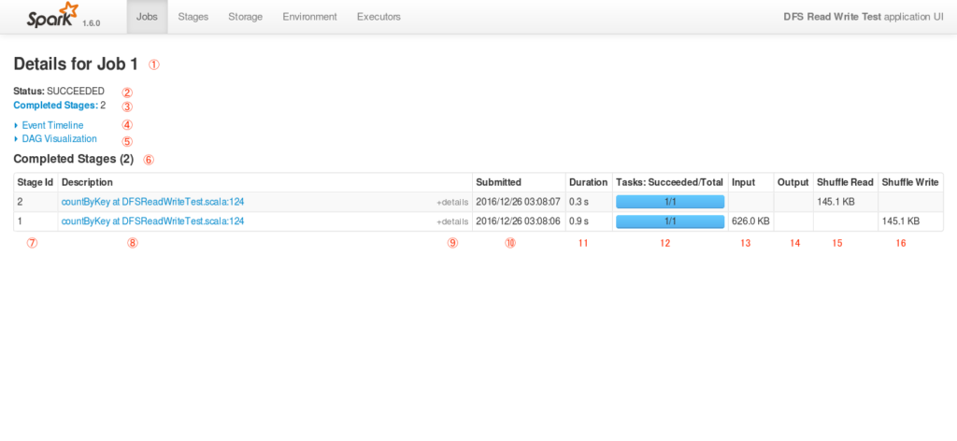The width and height of the screenshot is (957, 441).
Task: Open countByKey link for stage 2
Action: (152, 202)
